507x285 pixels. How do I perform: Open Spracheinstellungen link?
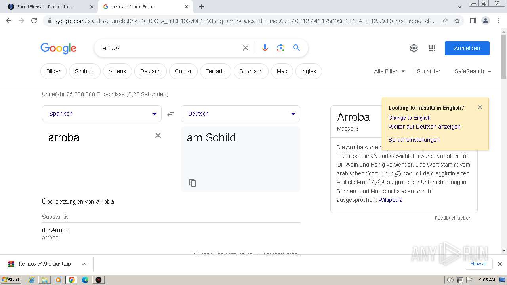coord(414,140)
